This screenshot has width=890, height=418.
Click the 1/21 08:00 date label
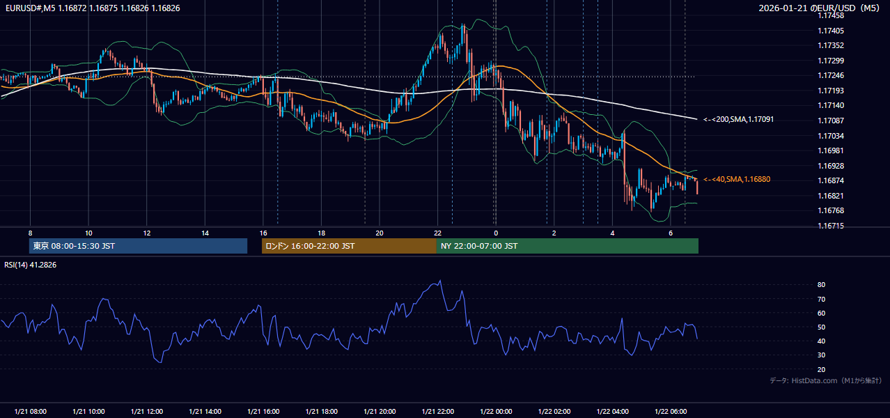tap(31, 412)
